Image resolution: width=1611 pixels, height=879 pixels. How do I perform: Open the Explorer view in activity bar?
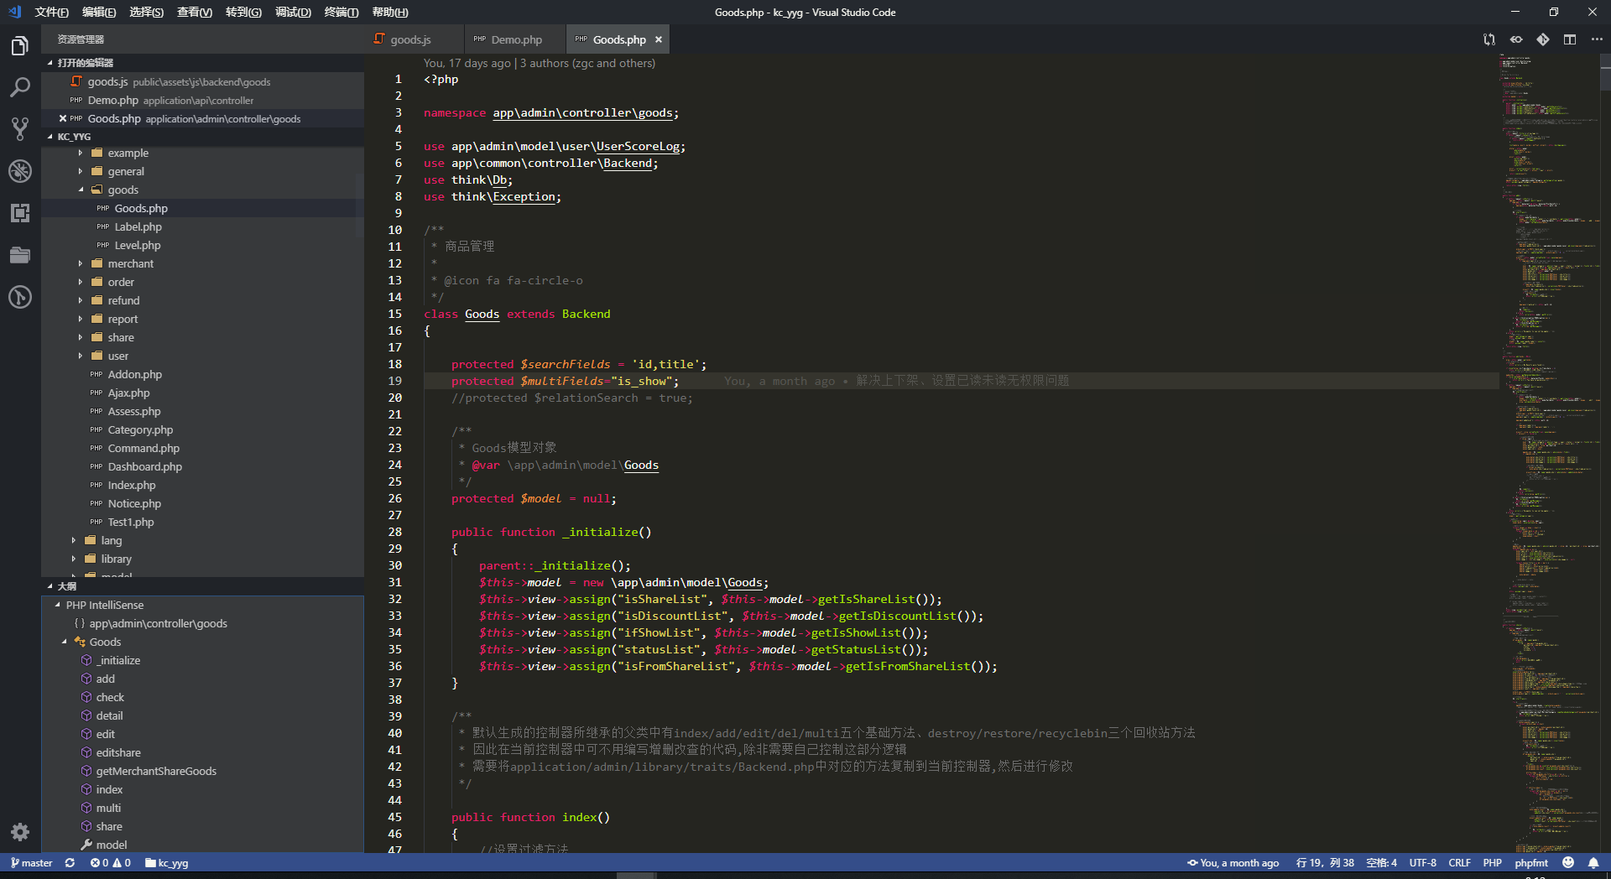20,45
